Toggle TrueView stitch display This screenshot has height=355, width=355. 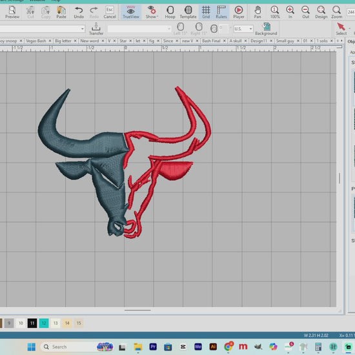click(131, 12)
